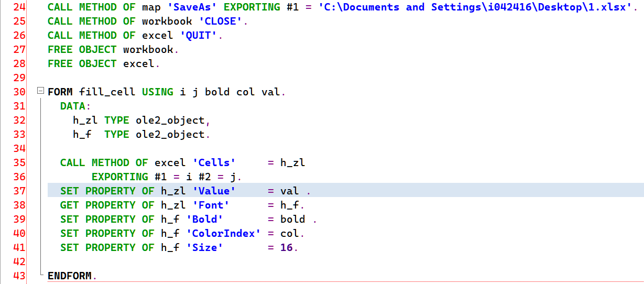The height and width of the screenshot is (284, 644).
Task: Click 'workbook' in FREE OBJECT line 27
Action: (x=148, y=50)
